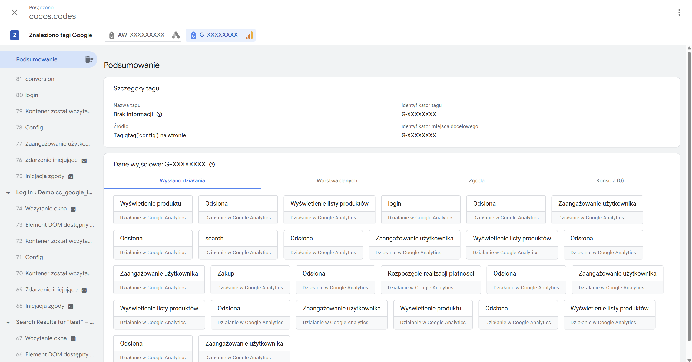The height and width of the screenshot is (362, 692).
Task: Click the clear events trash icon
Action: pos(89,59)
